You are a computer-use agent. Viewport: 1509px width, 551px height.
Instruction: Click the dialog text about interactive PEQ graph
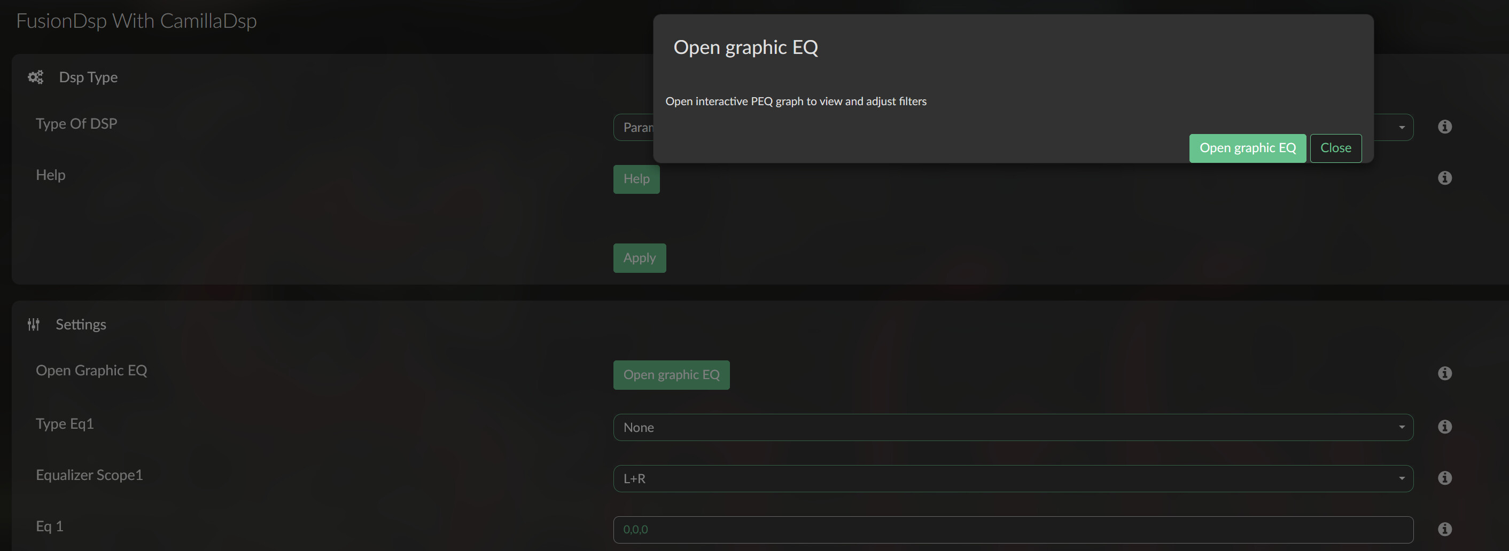(x=796, y=101)
